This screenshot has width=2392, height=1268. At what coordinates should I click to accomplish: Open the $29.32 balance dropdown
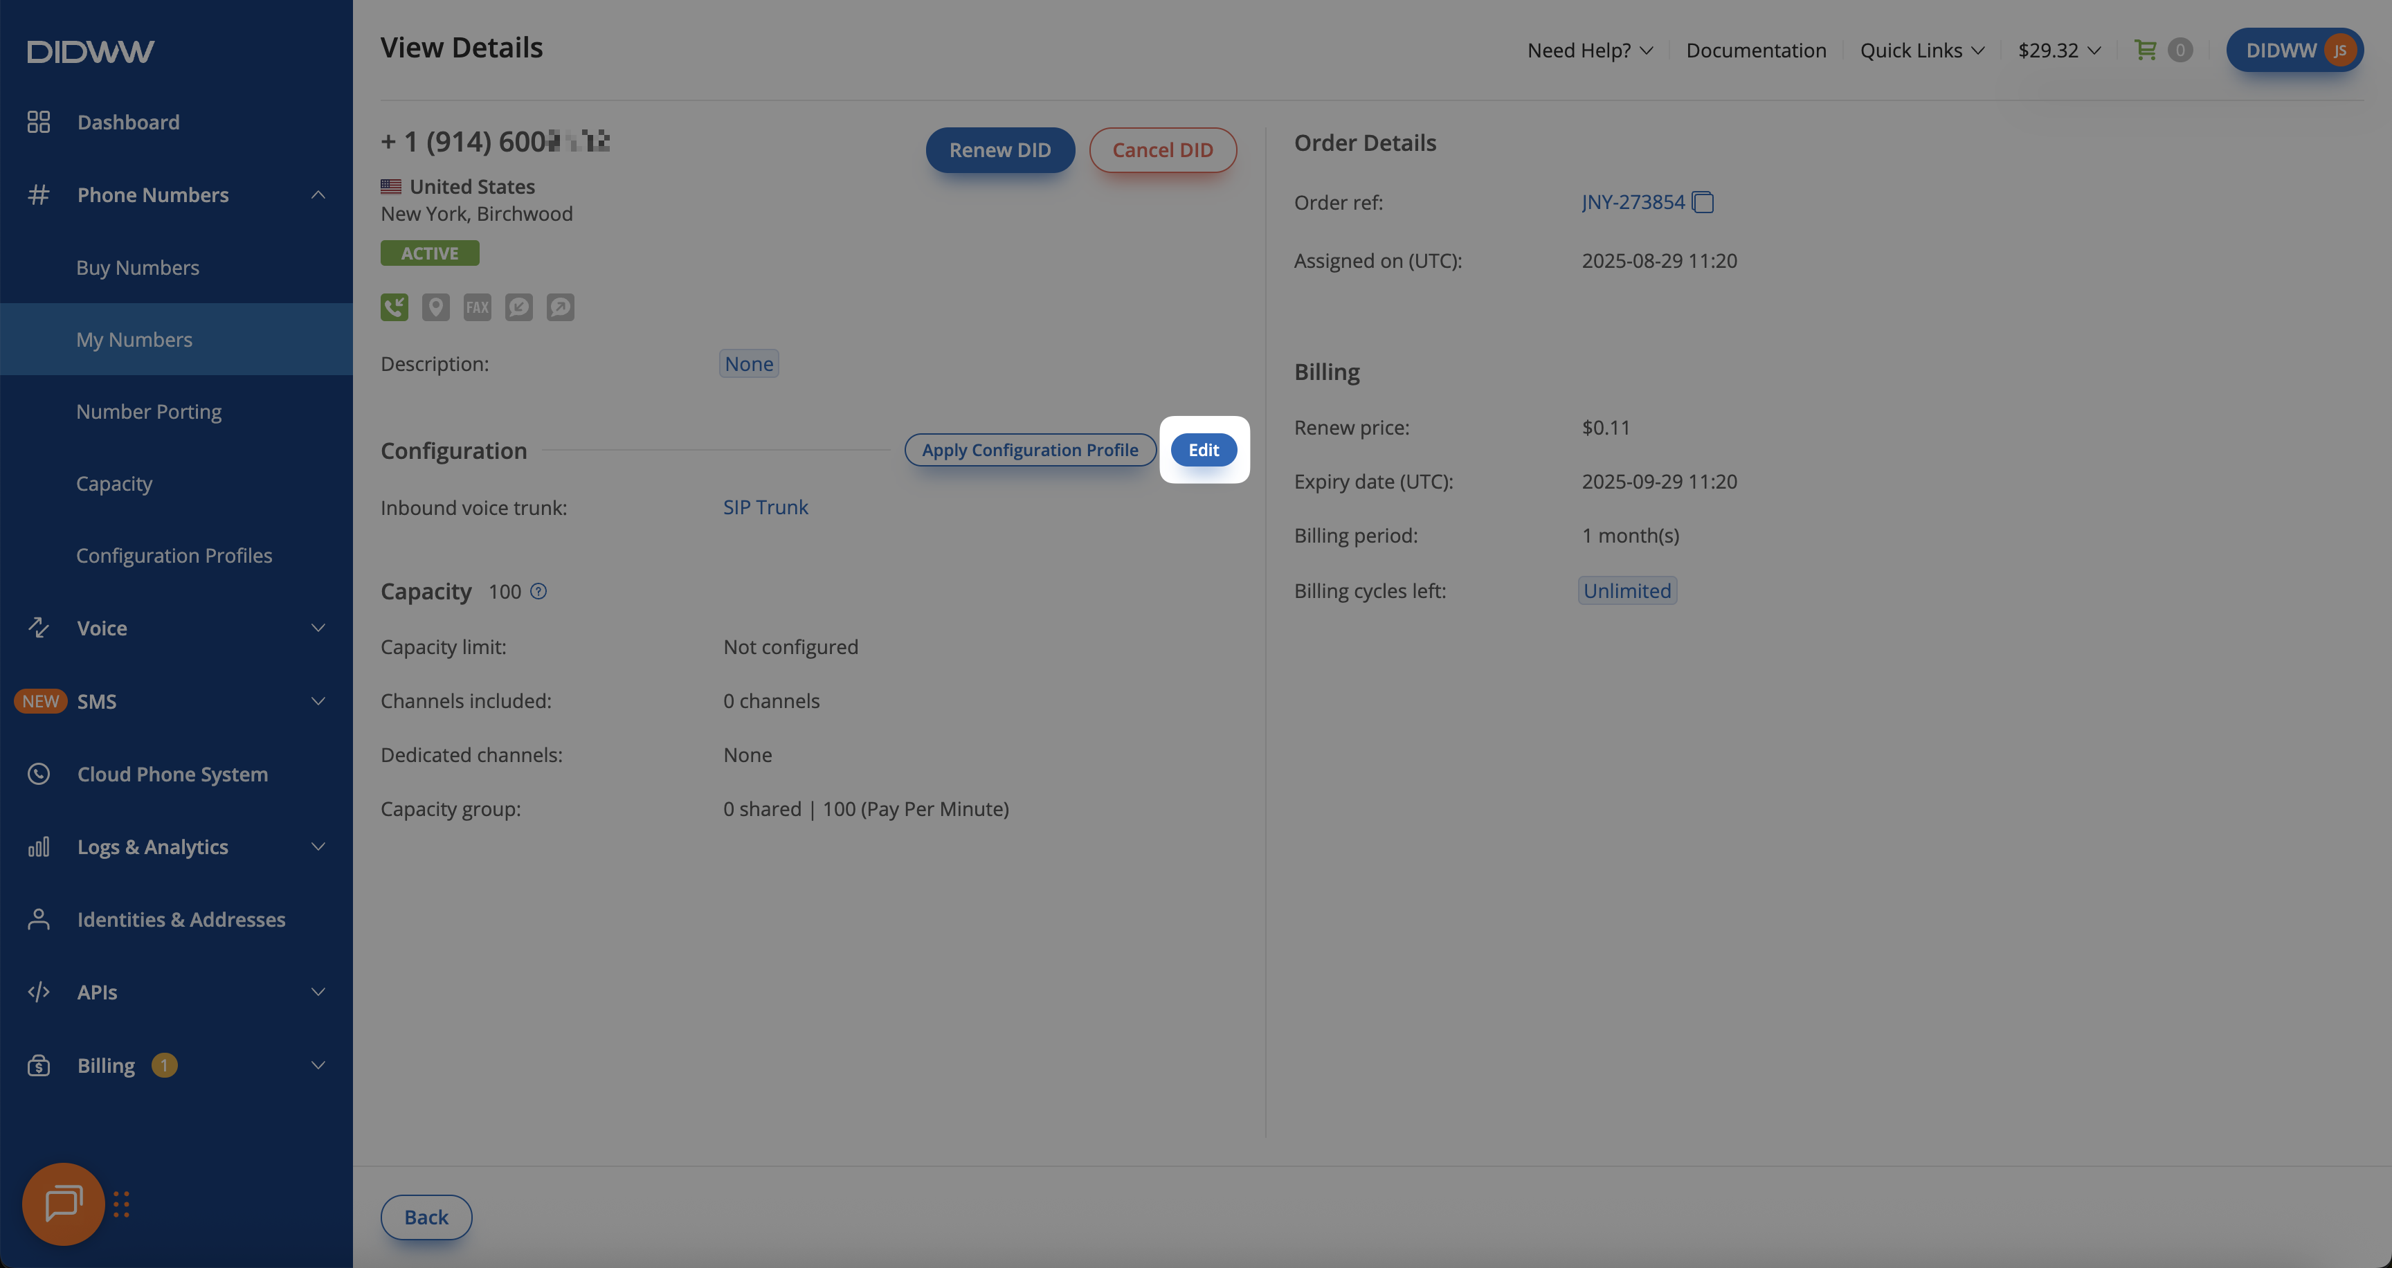click(x=2058, y=50)
